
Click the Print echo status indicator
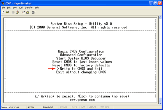coord(105,107)
